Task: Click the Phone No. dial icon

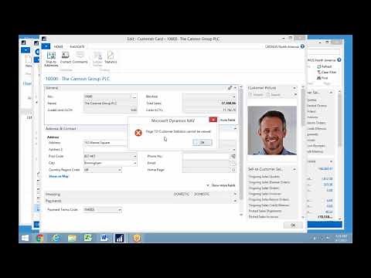Action: point(233,156)
